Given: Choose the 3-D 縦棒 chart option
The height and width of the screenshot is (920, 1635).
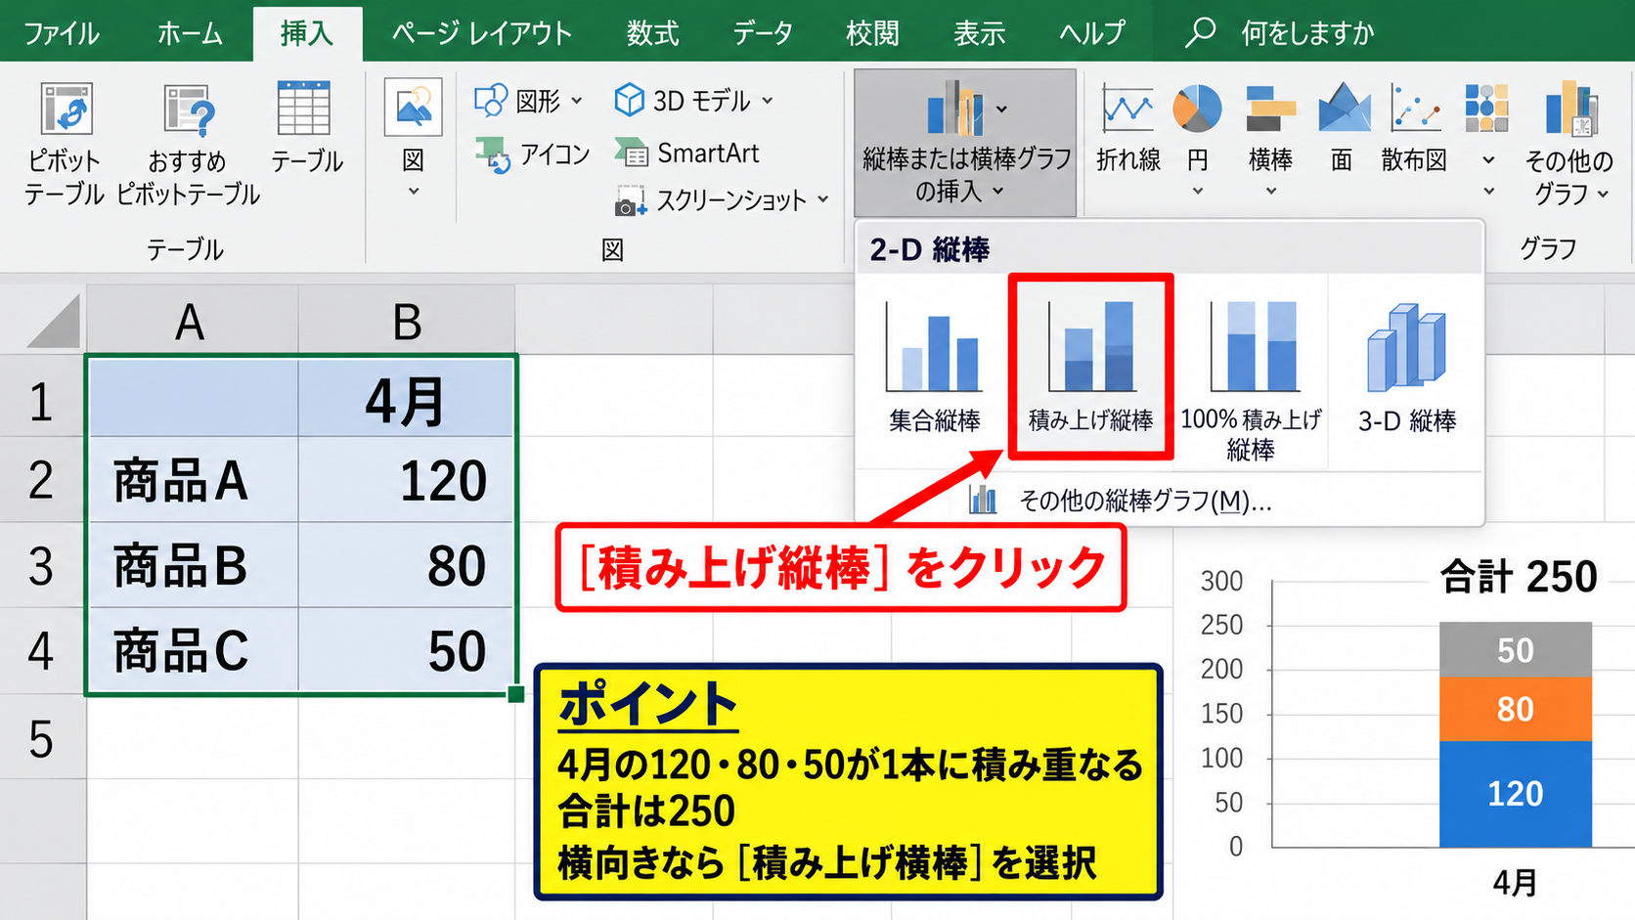Looking at the screenshot, I should 1406,367.
